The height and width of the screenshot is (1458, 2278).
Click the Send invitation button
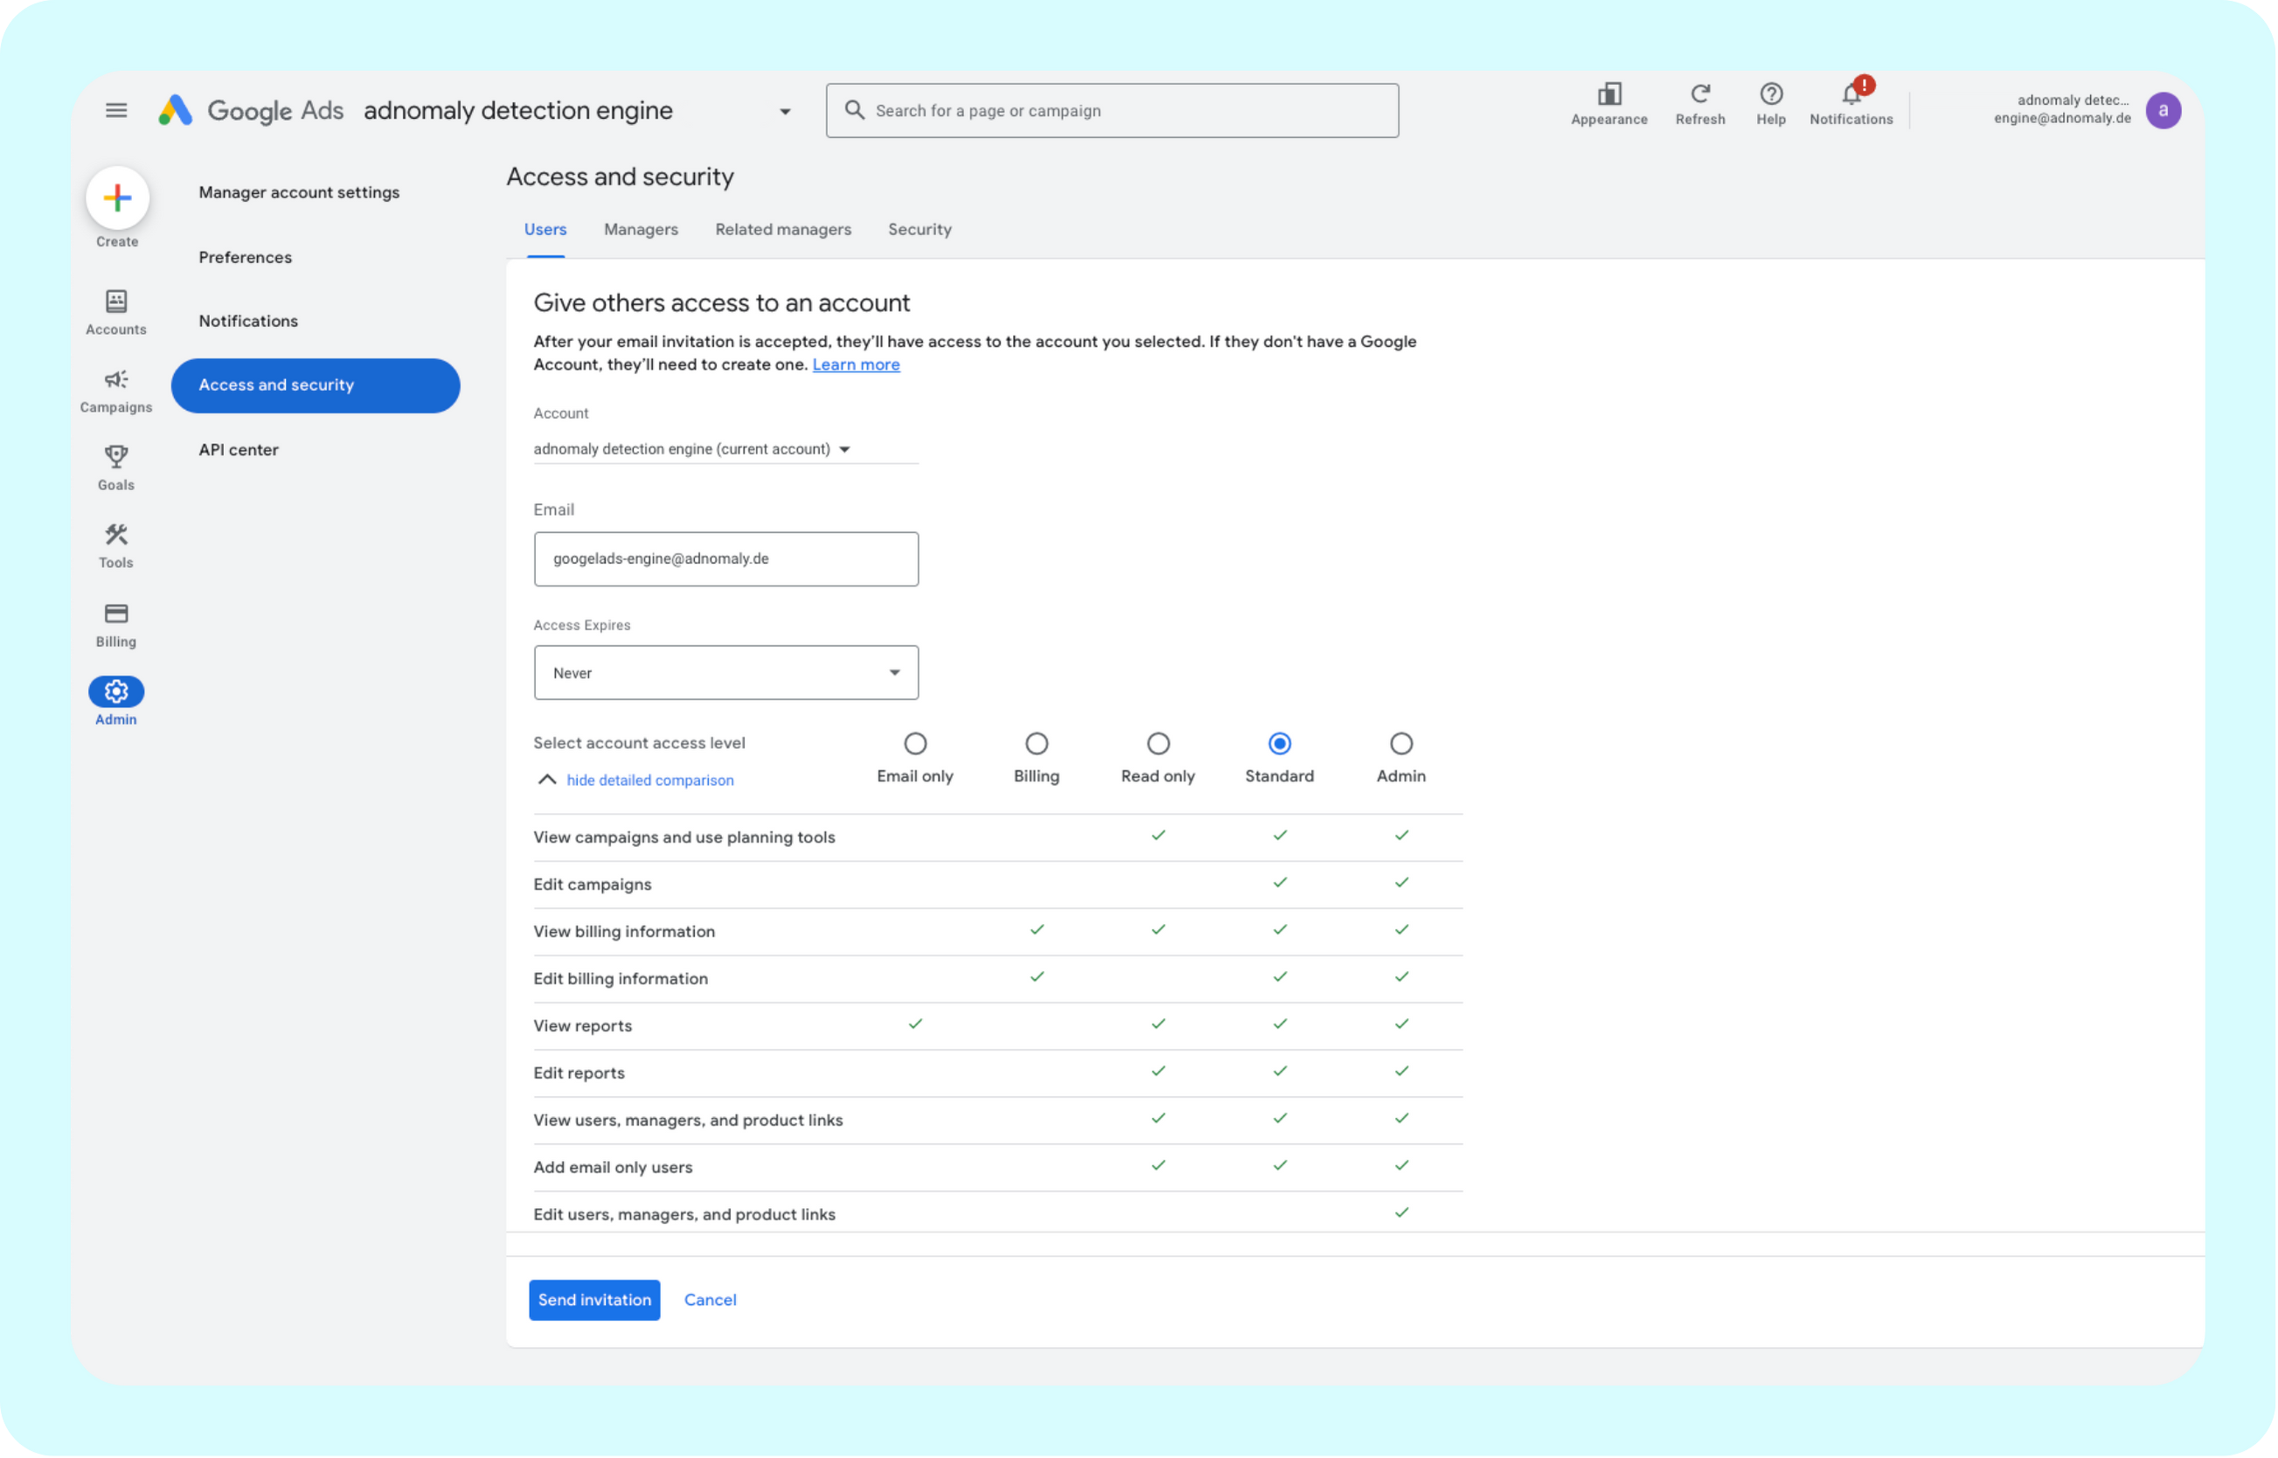tap(594, 1300)
